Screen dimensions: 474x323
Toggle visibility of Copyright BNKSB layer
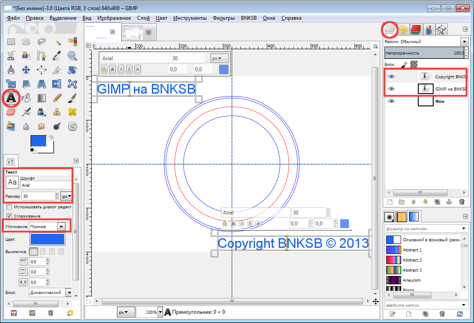[x=391, y=76]
